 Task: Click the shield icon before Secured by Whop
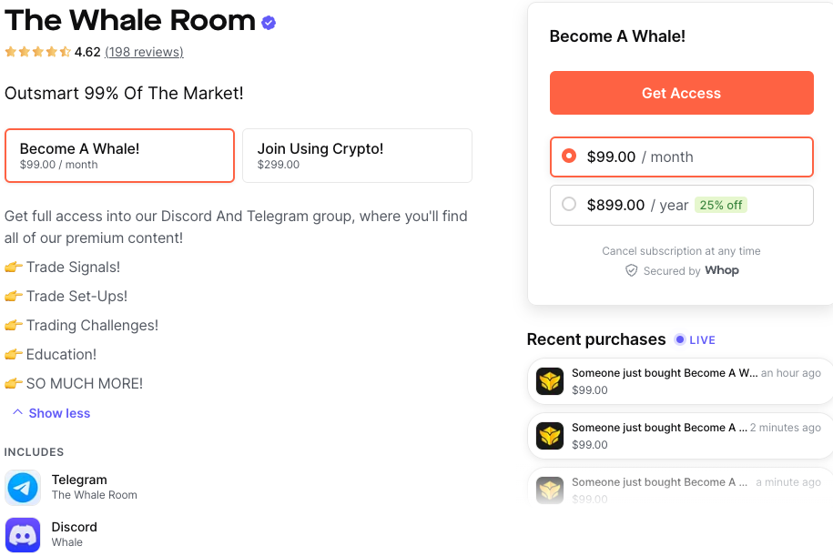tap(632, 270)
